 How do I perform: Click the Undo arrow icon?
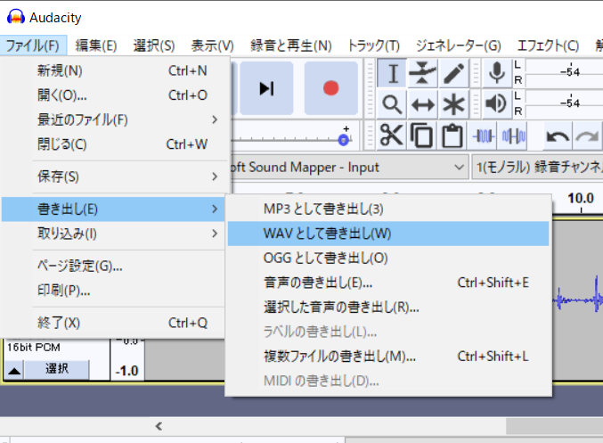click(558, 135)
